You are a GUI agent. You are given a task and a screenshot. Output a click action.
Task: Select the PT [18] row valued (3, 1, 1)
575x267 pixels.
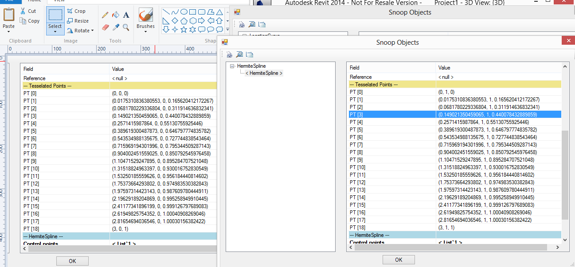pos(454,227)
